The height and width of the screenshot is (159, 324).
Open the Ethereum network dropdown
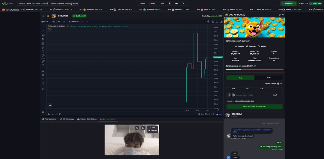(289, 4)
